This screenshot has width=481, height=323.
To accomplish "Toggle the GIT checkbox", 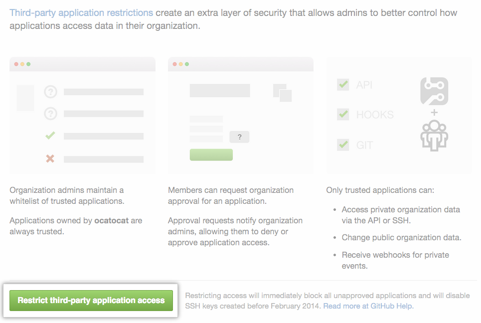I will (343, 145).
